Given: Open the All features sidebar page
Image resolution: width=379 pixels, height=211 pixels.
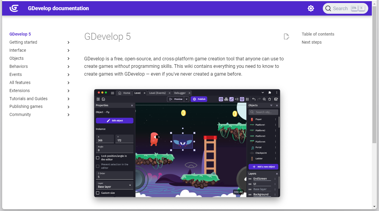Looking at the screenshot, I should pyautogui.click(x=20, y=82).
